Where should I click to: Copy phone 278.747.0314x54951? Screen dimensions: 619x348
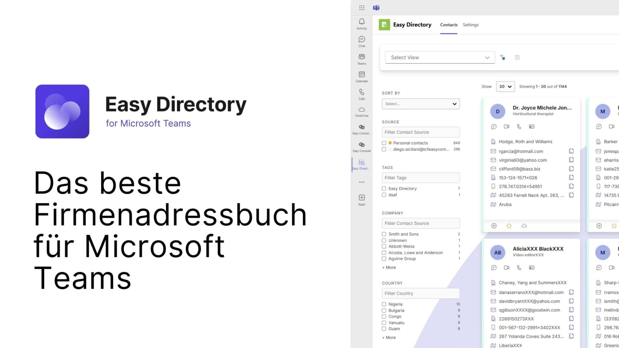[571, 186]
